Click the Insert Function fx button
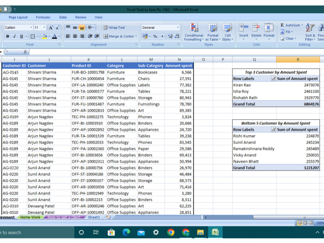324x243 pixels. (x=25, y=52)
